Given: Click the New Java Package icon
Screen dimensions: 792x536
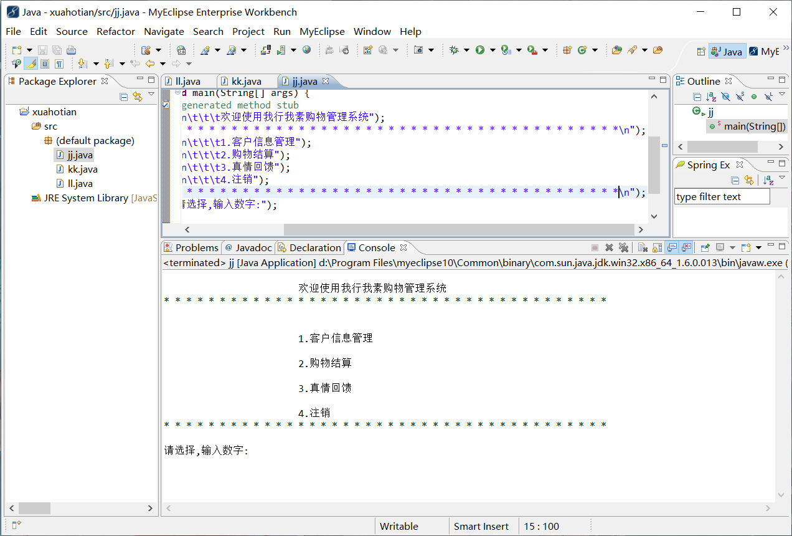Looking at the screenshot, I should pos(567,50).
